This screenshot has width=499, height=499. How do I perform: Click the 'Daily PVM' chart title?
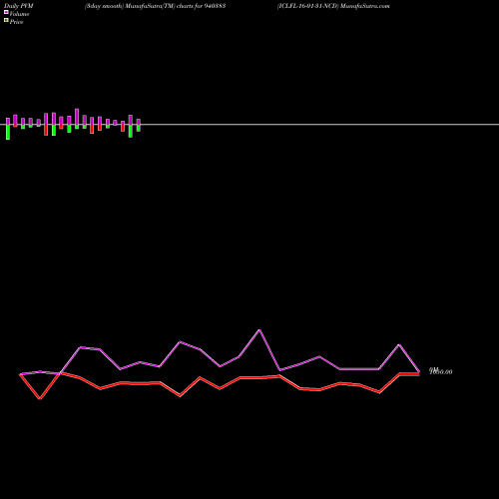tap(19, 6)
